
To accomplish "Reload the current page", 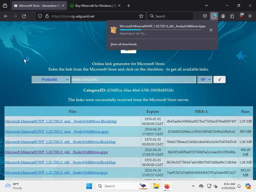I will click(x=24, y=16).
